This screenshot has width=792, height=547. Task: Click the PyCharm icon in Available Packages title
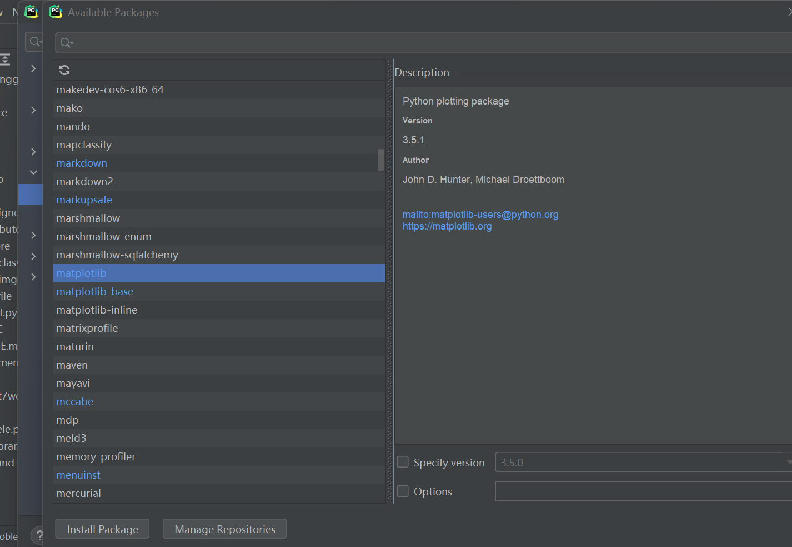pos(56,12)
